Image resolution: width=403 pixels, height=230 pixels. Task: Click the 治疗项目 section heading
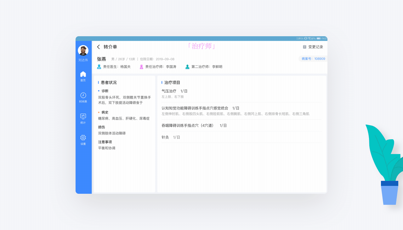point(172,83)
